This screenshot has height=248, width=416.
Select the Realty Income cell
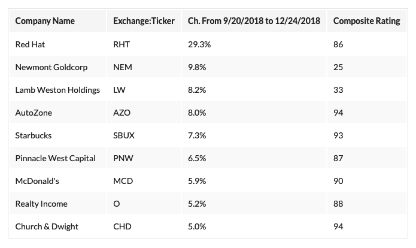click(x=41, y=204)
